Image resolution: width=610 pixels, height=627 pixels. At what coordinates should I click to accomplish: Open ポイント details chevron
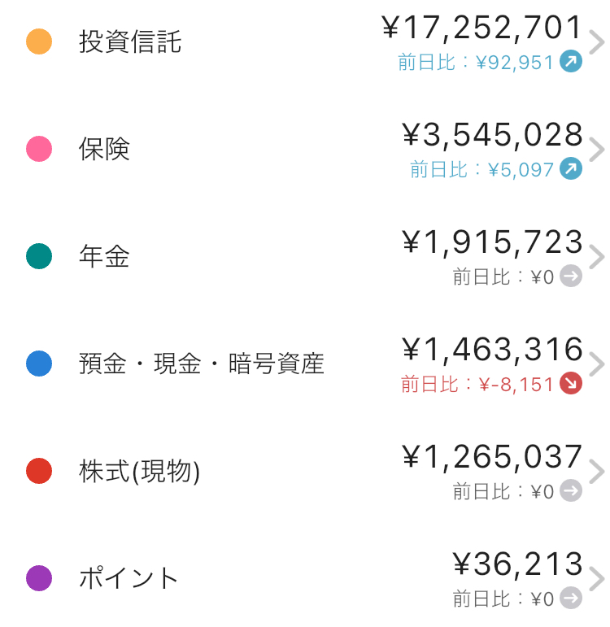597,578
